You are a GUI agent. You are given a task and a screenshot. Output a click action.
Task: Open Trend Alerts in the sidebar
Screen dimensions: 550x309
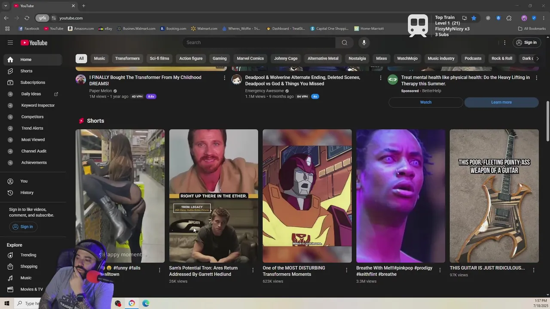tap(33, 128)
